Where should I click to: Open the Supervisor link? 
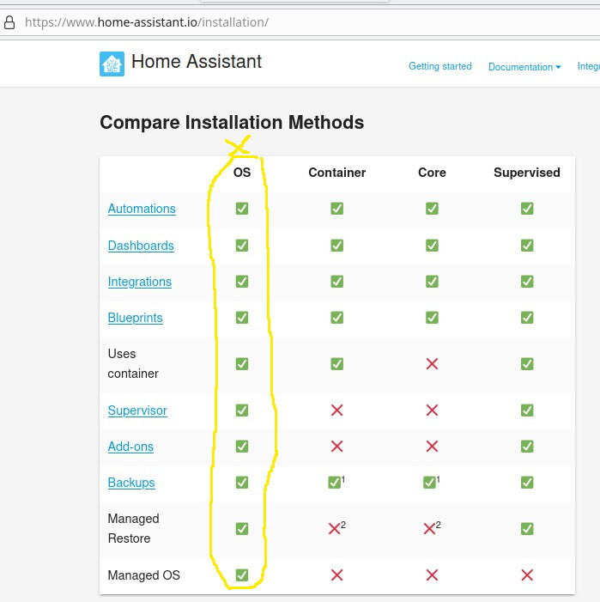pyautogui.click(x=137, y=410)
